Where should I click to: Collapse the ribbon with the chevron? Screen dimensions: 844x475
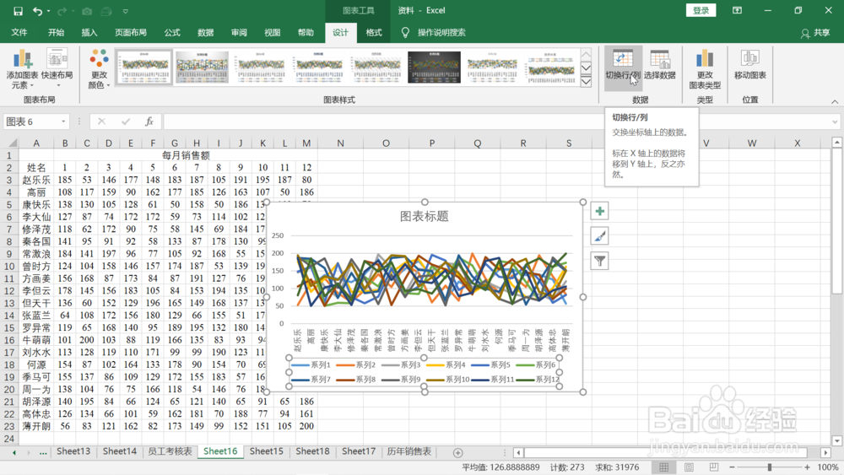point(835,102)
